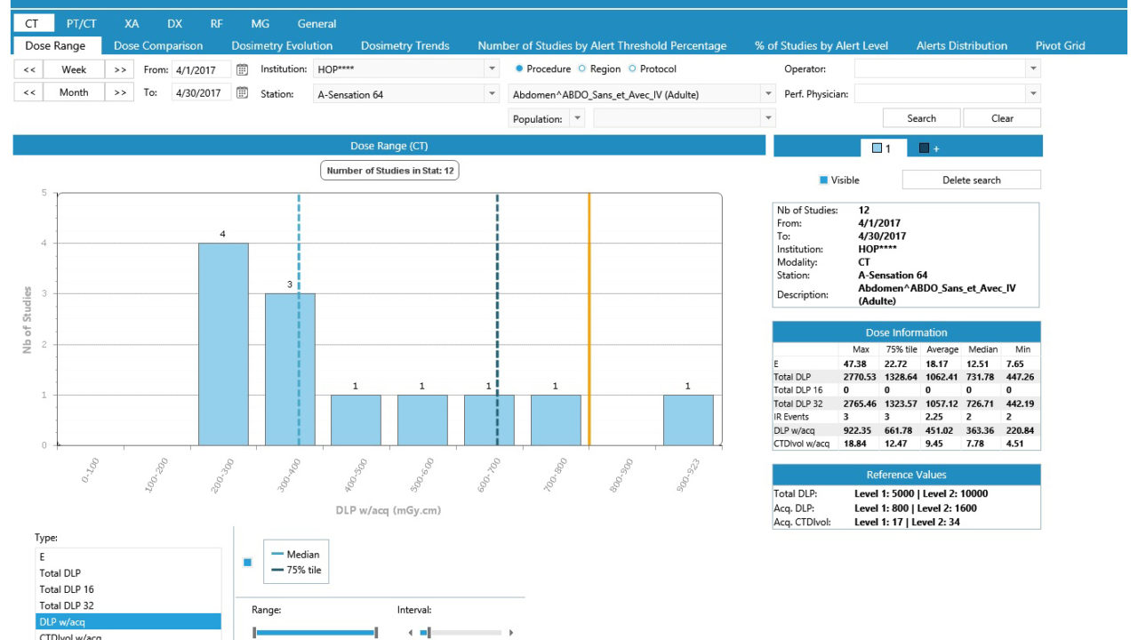
Task: Click the Search button
Action: tap(921, 118)
